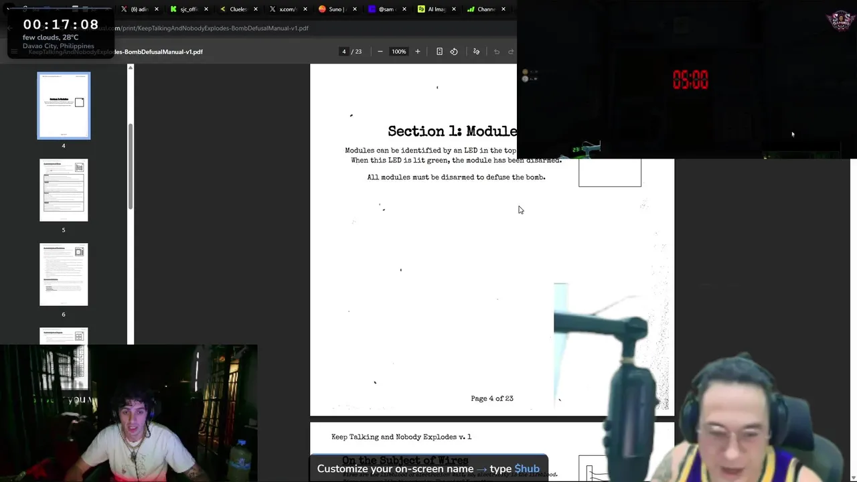Viewport: 857px width, 482px height.
Task: Close the sjc_offic tab
Action: [206, 9]
